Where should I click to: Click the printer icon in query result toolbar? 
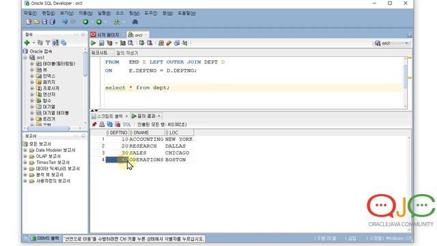pos(102,124)
